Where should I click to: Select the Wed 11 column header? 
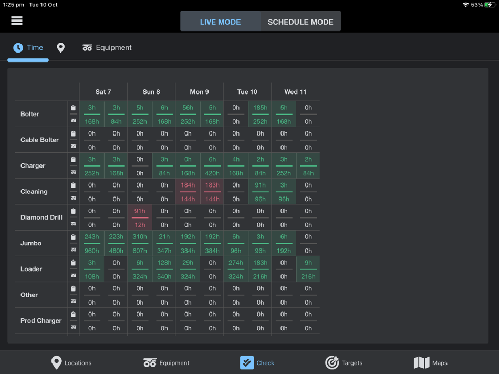point(295,92)
